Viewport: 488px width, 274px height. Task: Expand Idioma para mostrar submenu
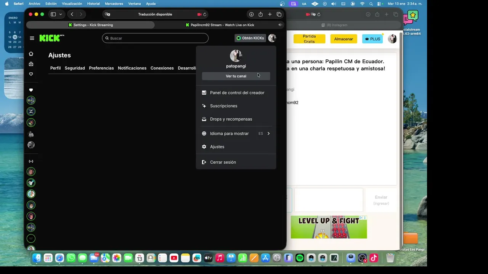click(x=236, y=134)
